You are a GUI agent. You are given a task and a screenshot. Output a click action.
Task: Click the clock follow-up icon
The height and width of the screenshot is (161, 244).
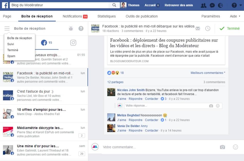pos(208,29)
